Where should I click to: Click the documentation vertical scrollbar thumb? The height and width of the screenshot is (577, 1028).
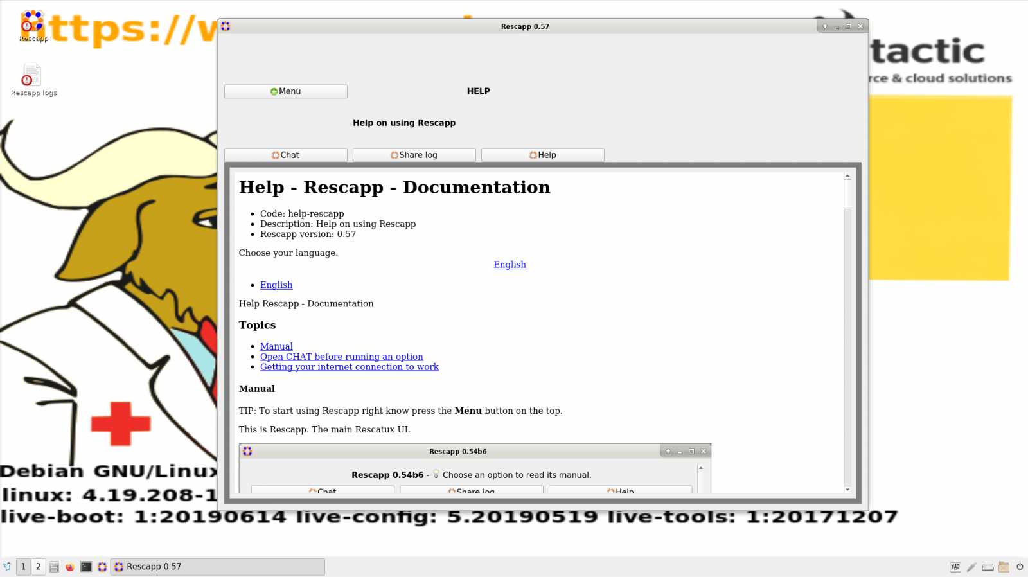[x=847, y=195]
